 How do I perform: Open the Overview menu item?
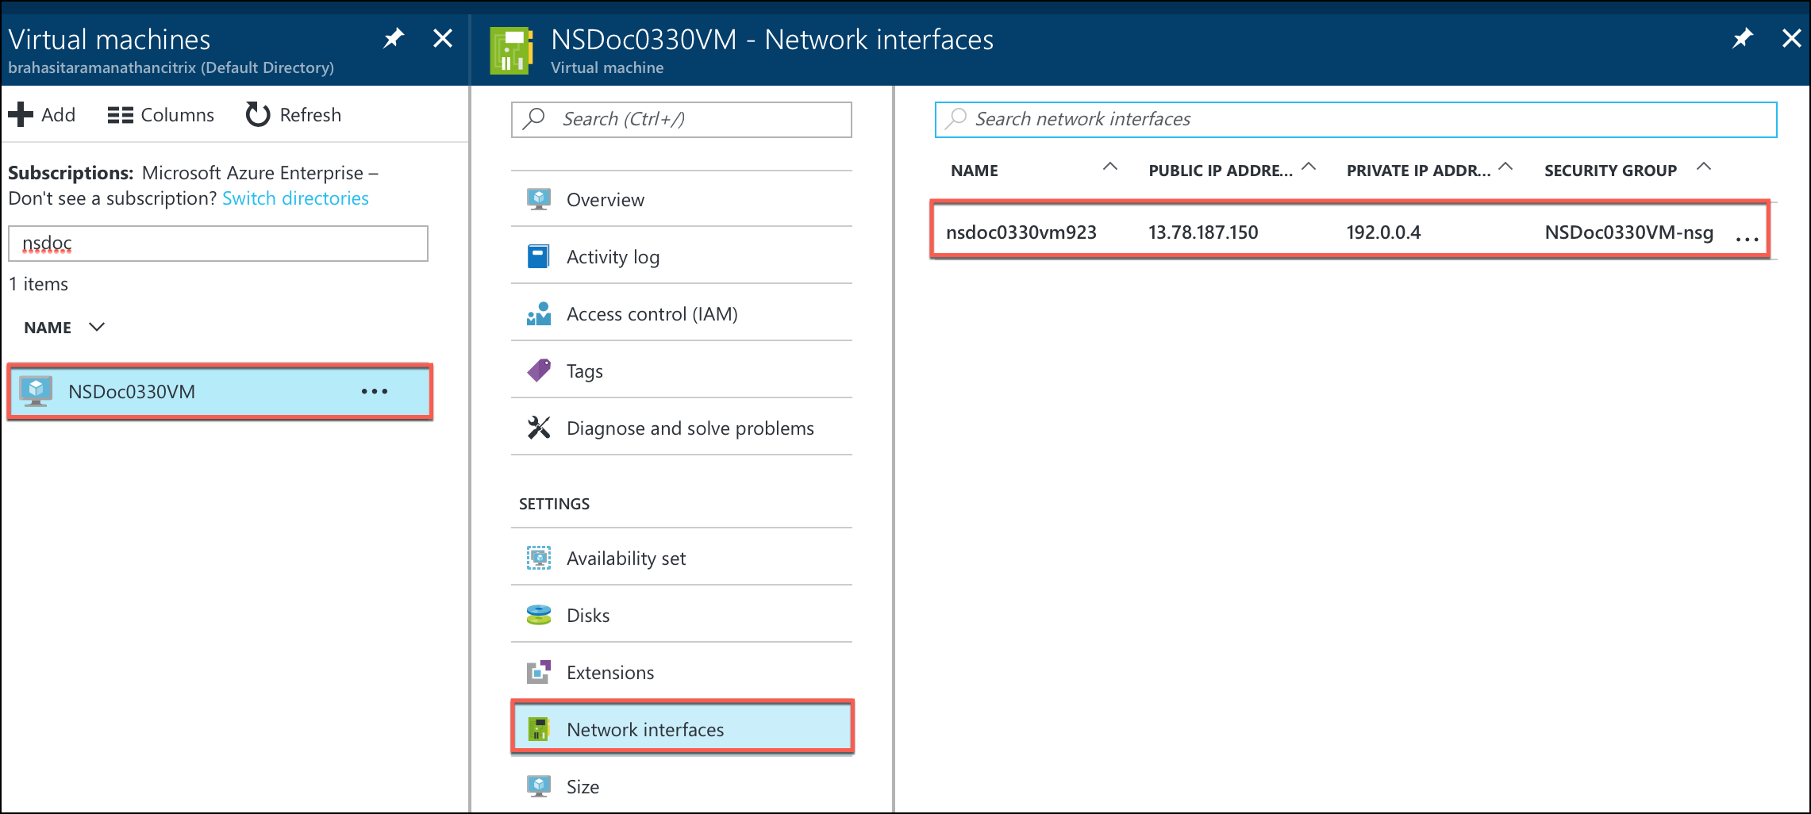click(681, 199)
